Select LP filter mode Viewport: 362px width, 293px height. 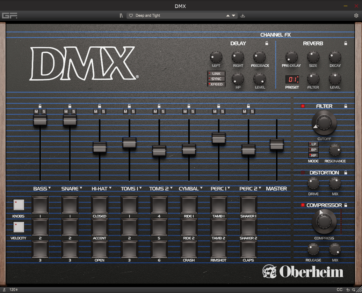pyautogui.click(x=313, y=144)
